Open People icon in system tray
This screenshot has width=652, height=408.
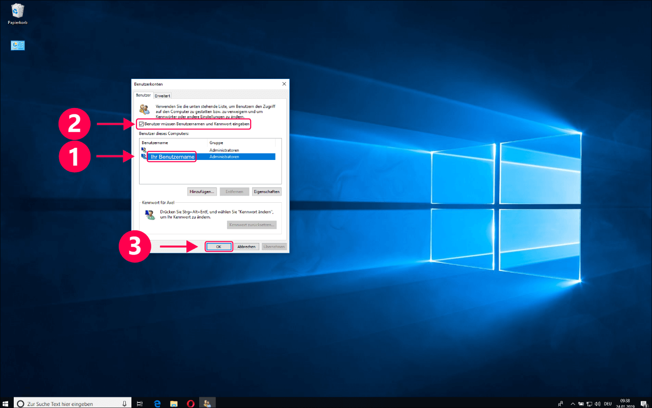tap(561, 403)
